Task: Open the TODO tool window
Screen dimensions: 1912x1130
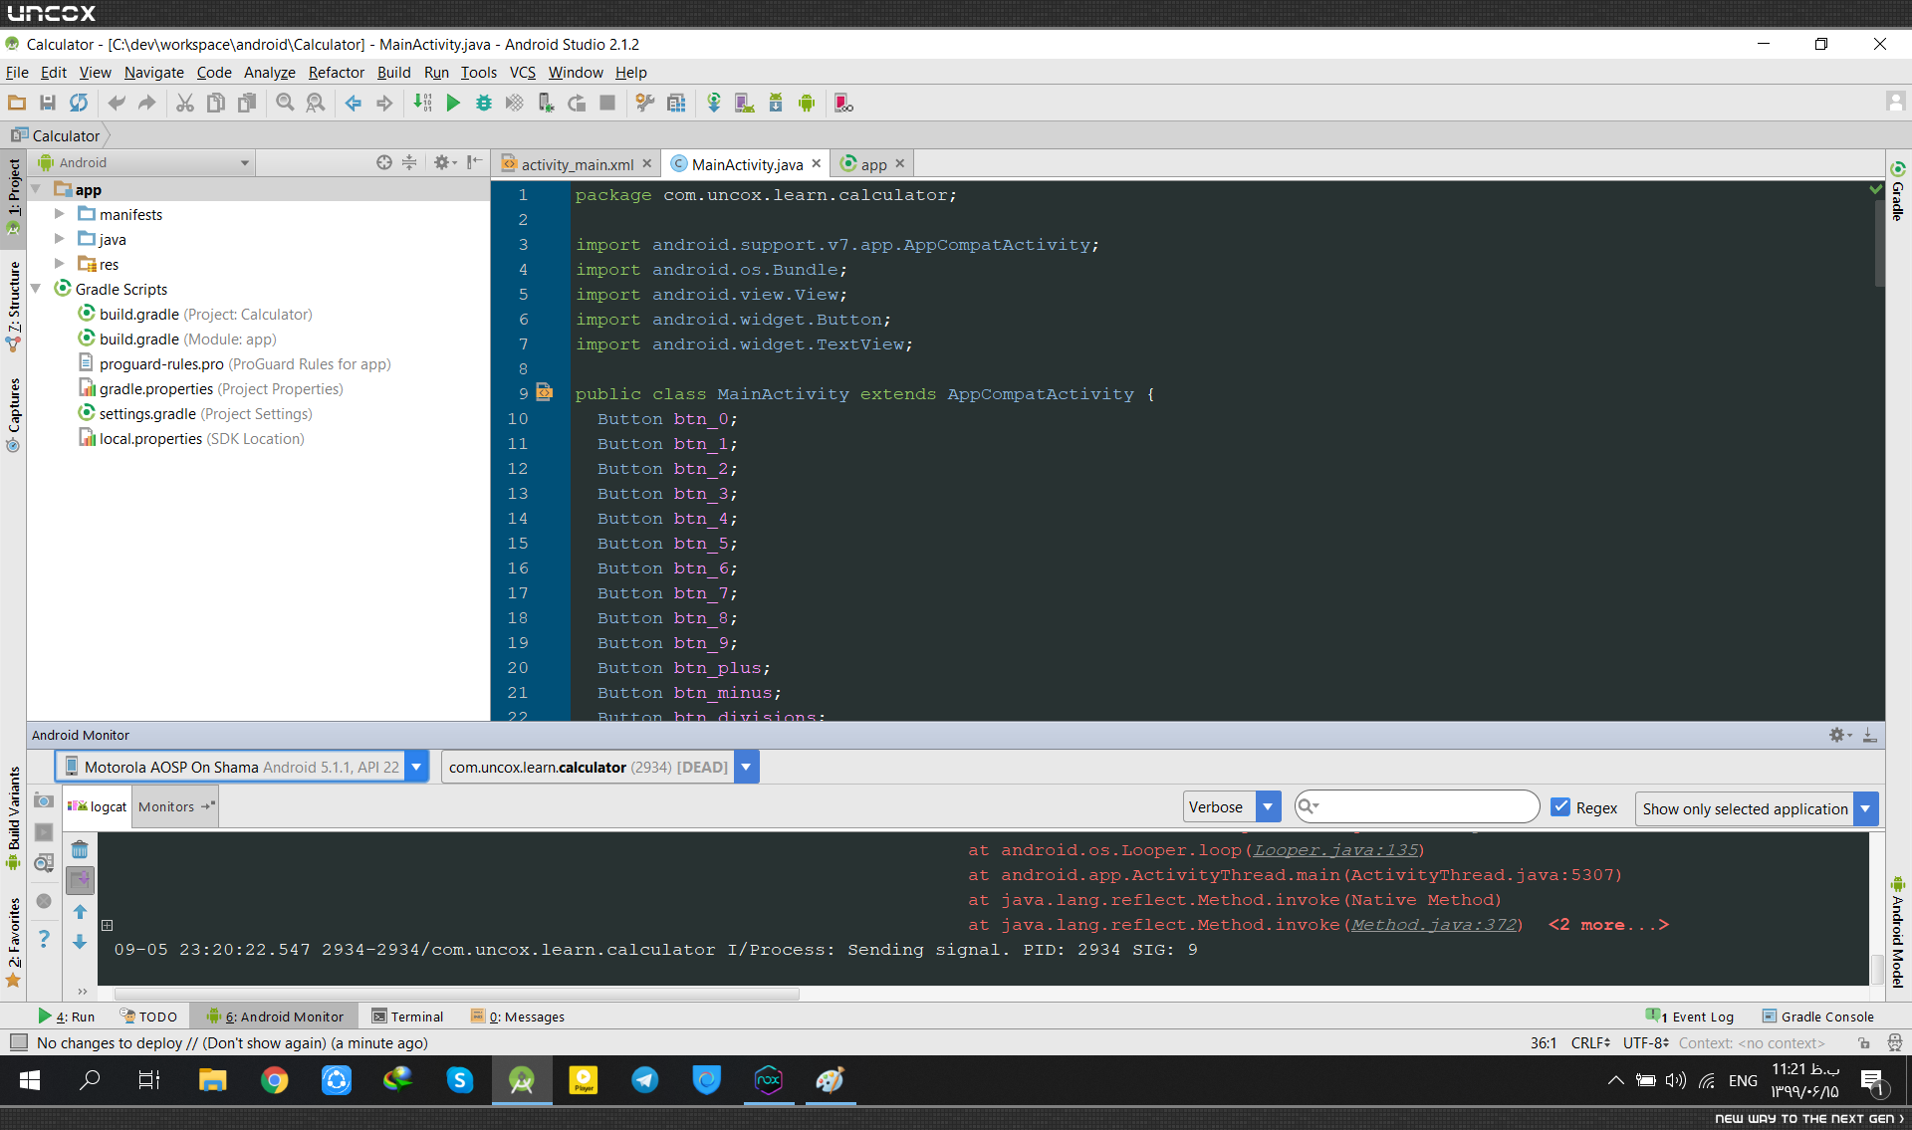Action: point(148,1017)
